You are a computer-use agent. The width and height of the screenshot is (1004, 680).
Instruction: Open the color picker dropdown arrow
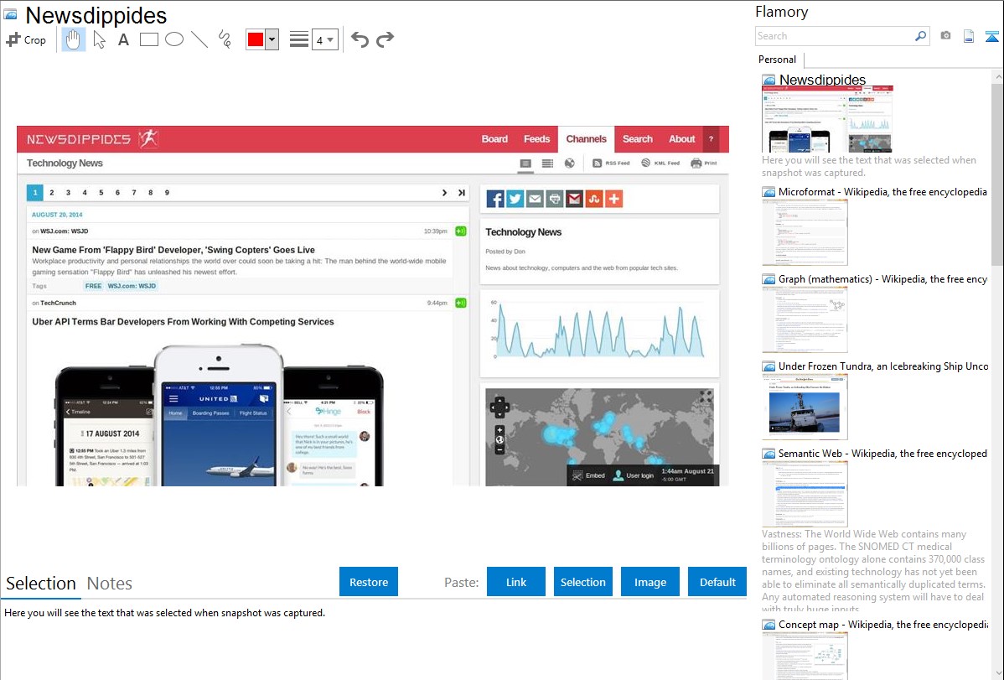coord(272,39)
